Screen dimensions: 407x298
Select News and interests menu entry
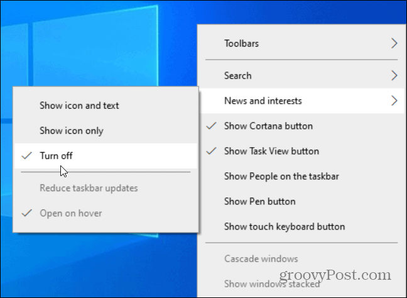click(x=301, y=101)
